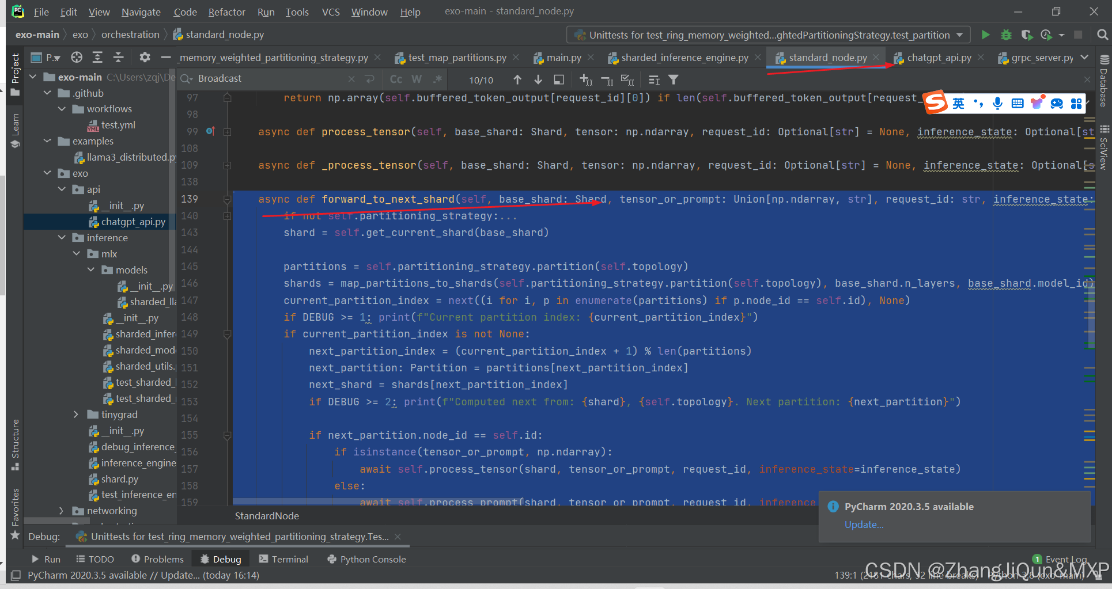
Task: Toggle Sogou IME punctuation mode
Action: [x=978, y=103]
